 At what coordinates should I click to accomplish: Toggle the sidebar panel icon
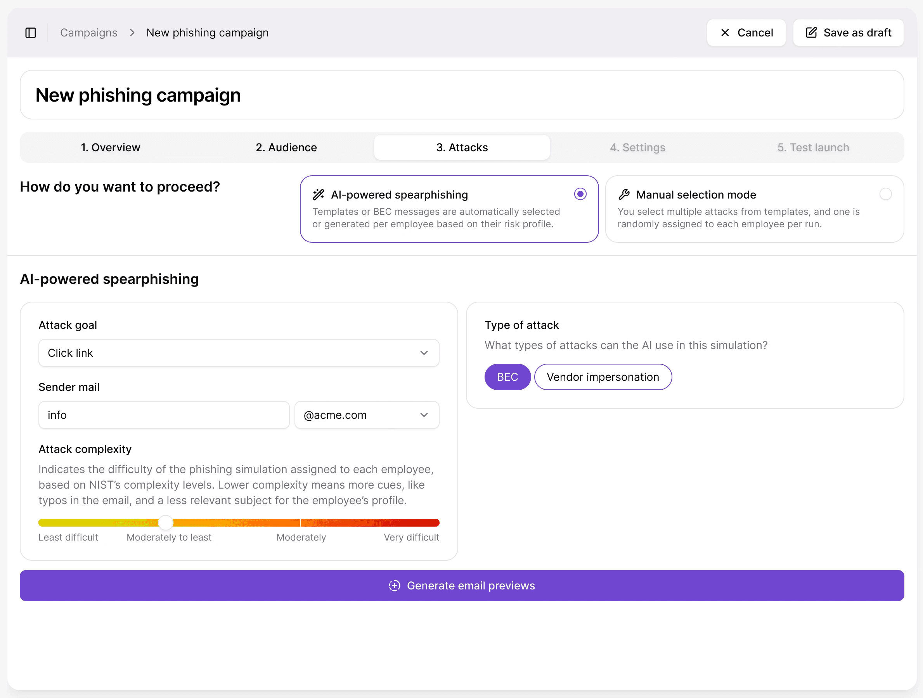click(31, 33)
